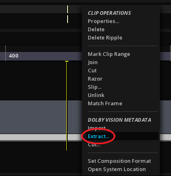Choose Cut under Mark Clip Range
Image resolution: width=171 pixels, height=176 pixels.
point(92,71)
